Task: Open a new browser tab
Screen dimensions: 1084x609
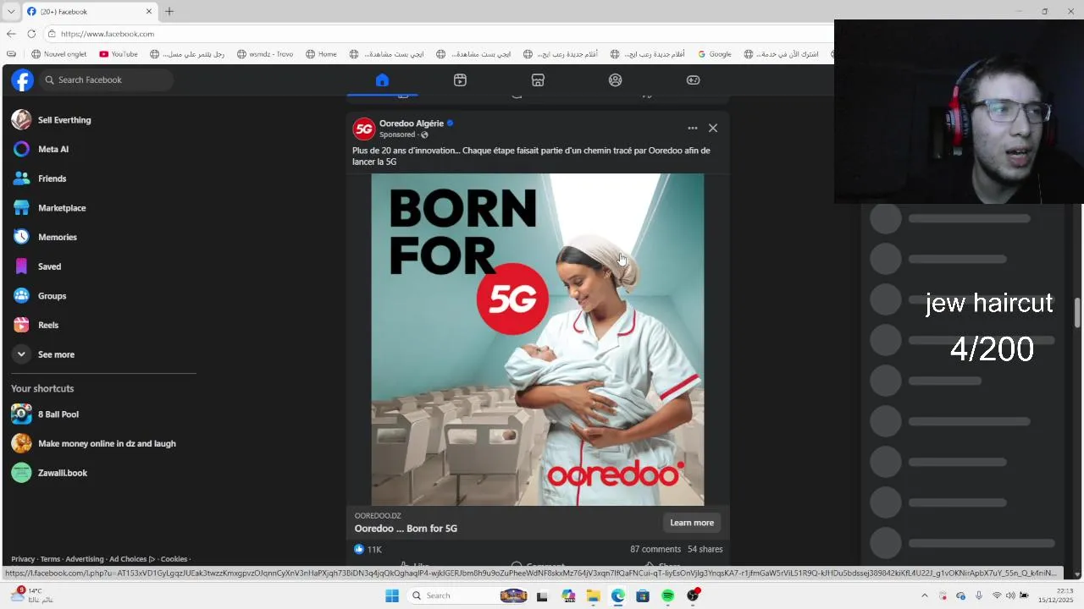Action: pos(169,12)
